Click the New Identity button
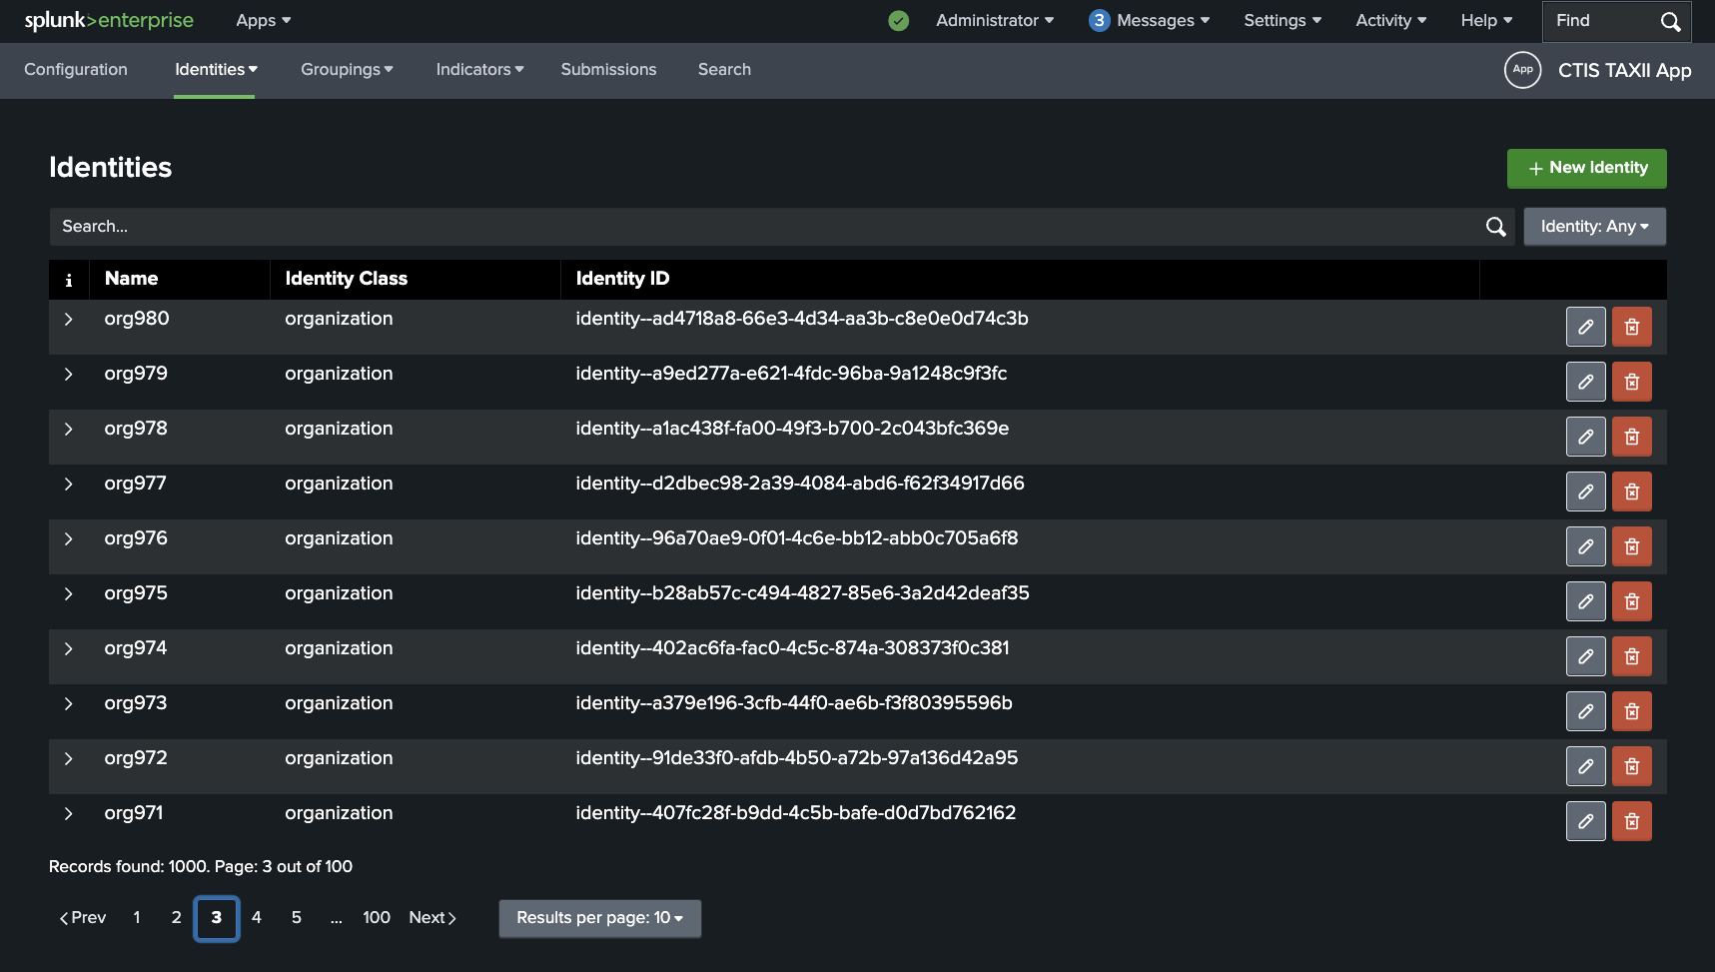Screen dimensions: 1715x972 pos(1586,168)
